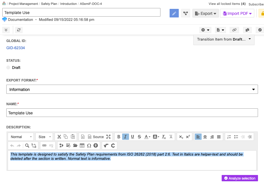
Task: Insert image icon in editor toolbar
Action: coord(68,146)
